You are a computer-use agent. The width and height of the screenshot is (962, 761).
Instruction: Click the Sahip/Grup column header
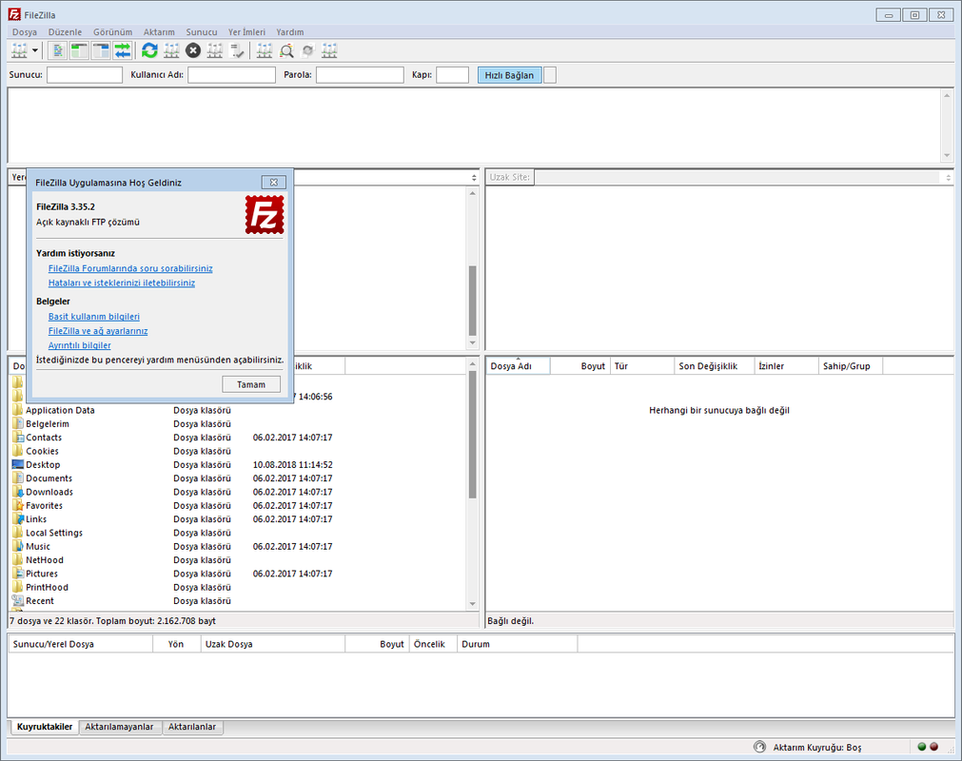pos(851,366)
